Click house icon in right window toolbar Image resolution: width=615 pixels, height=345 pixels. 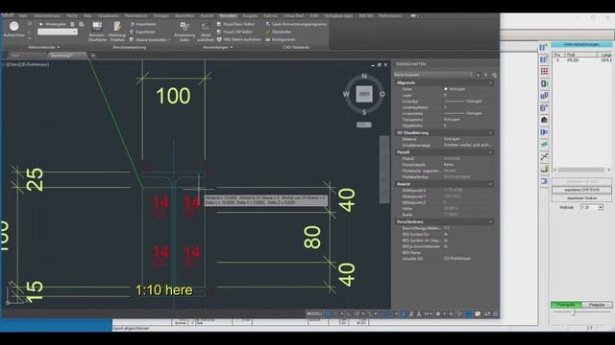coord(544,120)
